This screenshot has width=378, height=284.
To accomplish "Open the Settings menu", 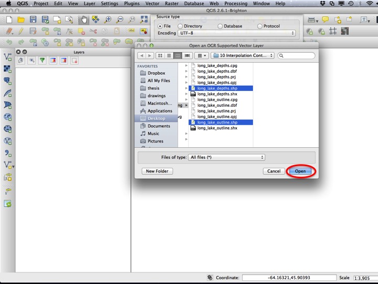I will 109,4.
